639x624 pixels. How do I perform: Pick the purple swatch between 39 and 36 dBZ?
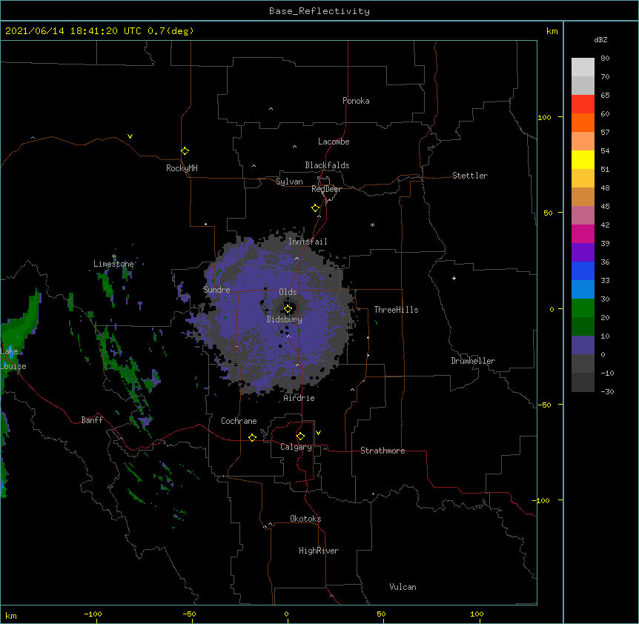(583, 252)
